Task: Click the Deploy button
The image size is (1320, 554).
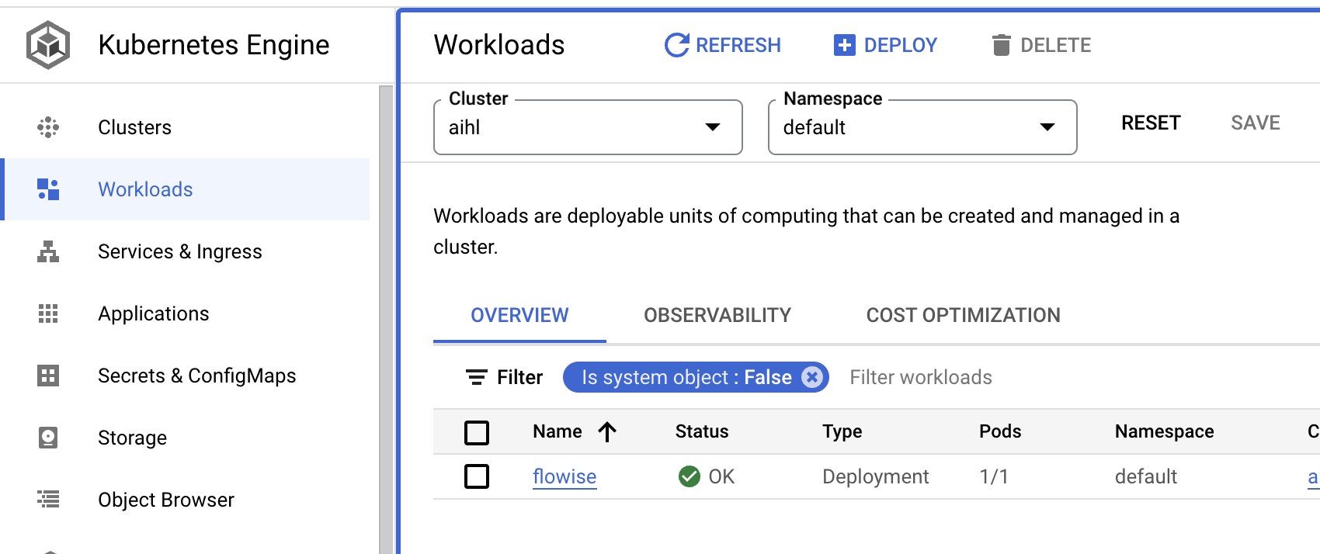Action: click(885, 45)
